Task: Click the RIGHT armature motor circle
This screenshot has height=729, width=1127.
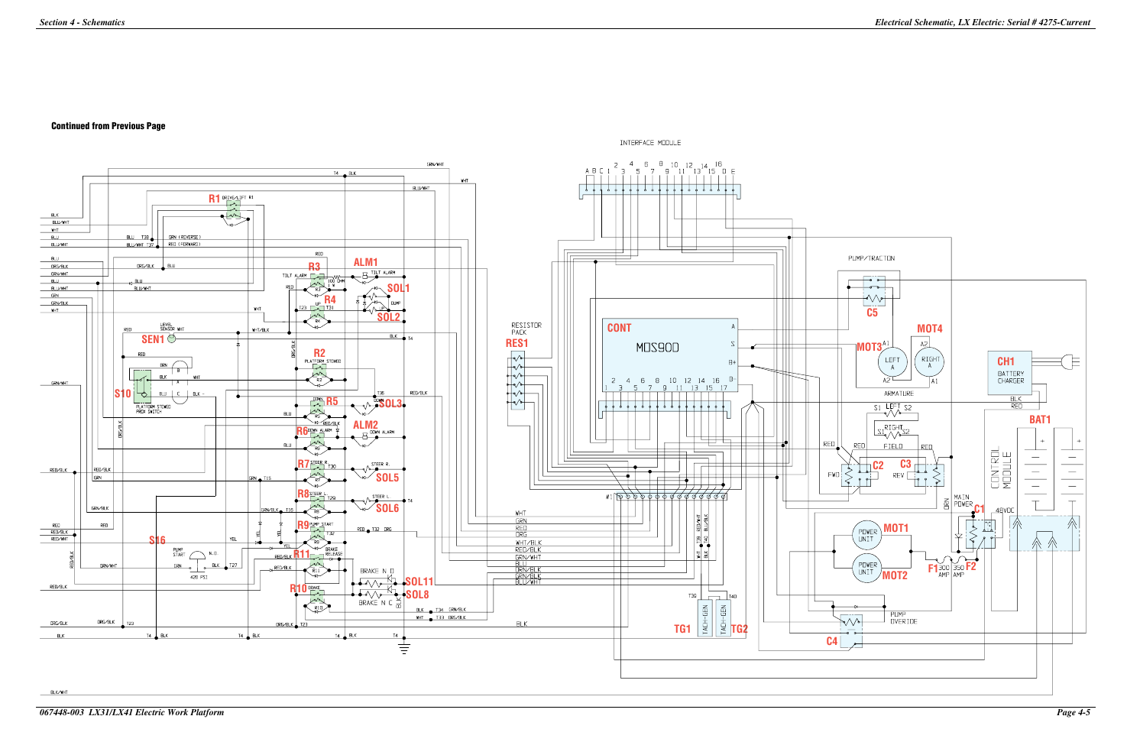Action: point(930,362)
